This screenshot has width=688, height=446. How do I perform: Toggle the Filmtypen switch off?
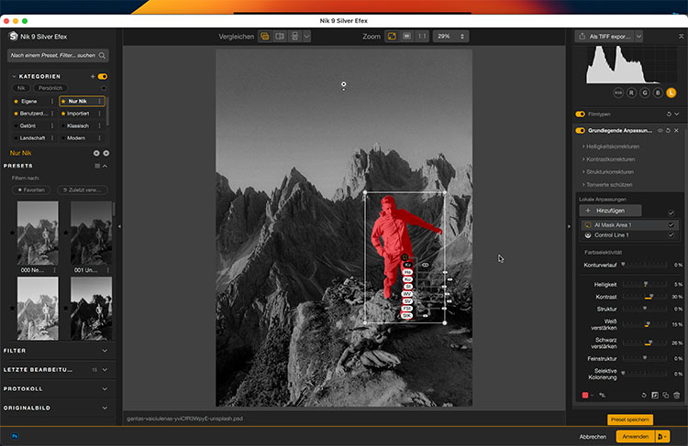580,114
